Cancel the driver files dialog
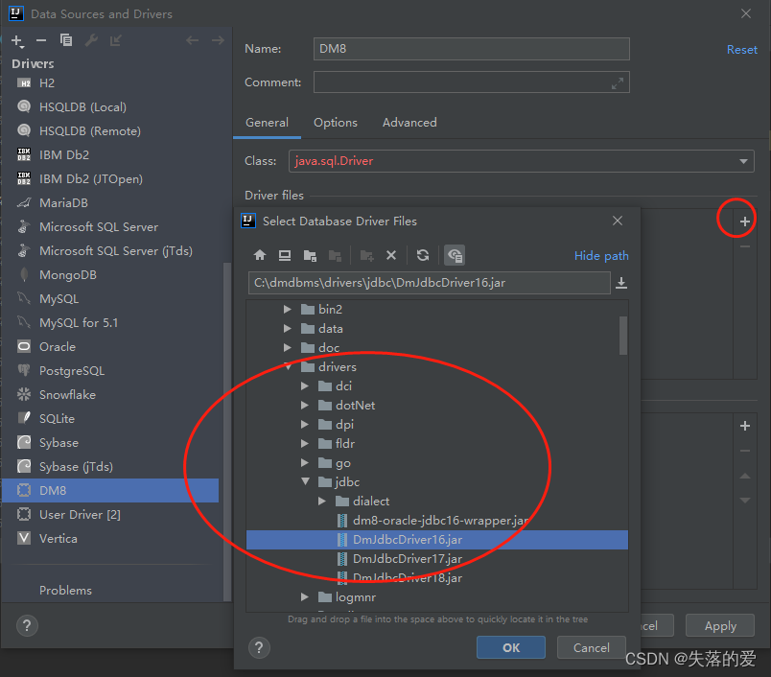 [x=591, y=647]
